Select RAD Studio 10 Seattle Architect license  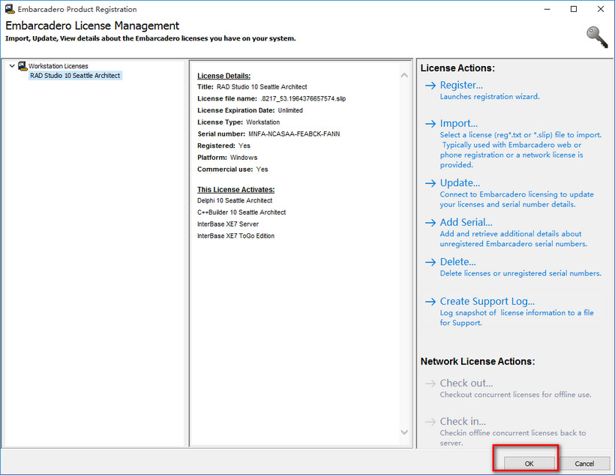coord(74,76)
